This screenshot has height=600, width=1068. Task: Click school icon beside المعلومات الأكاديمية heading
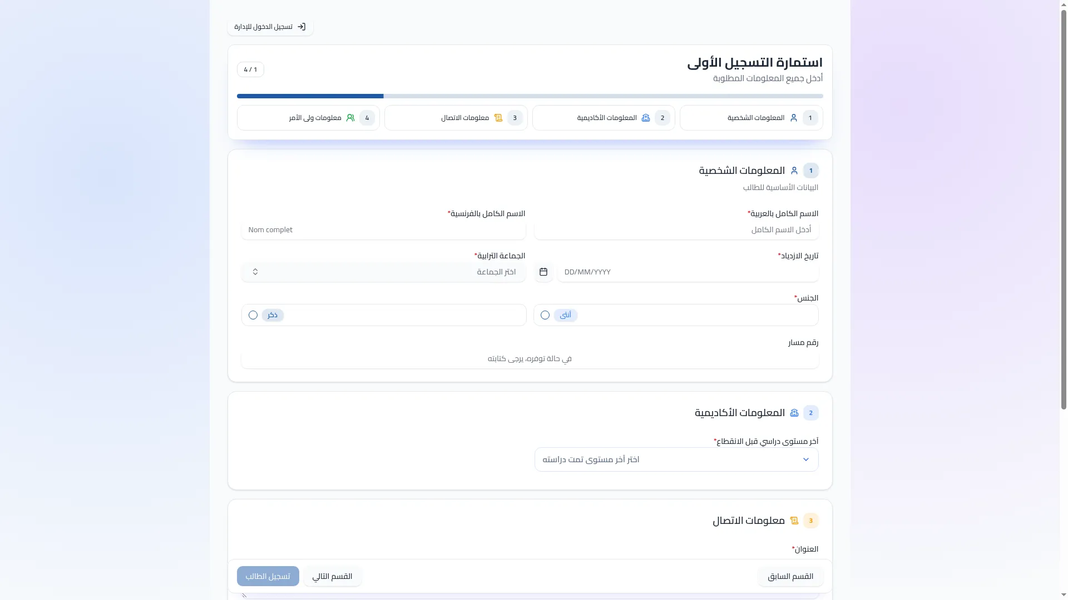click(x=794, y=413)
